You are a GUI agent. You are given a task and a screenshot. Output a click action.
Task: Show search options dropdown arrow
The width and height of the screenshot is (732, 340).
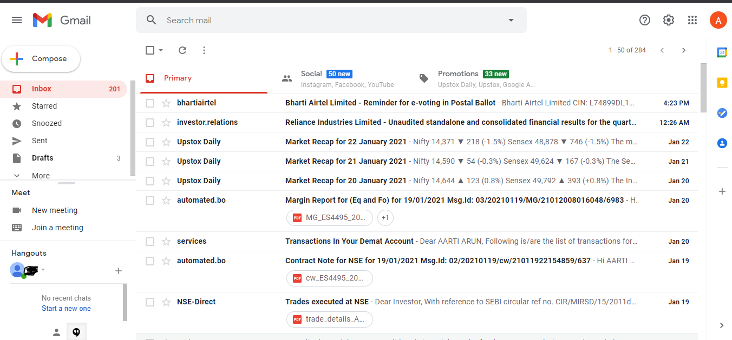pyautogui.click(x=511, y=20)
